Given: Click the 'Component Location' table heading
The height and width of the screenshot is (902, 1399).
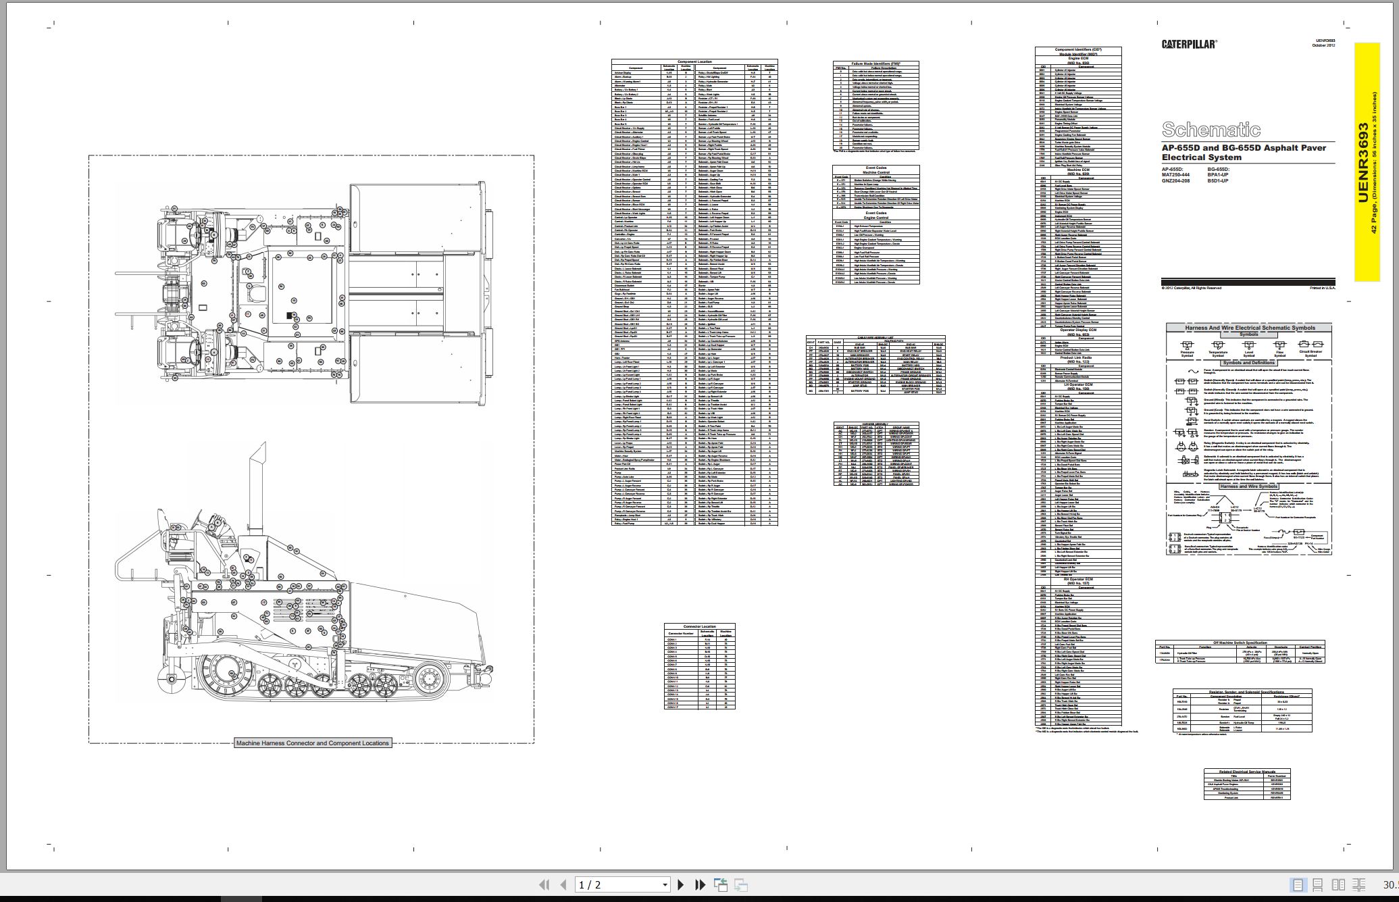Looking at the screenshot, I should 694,61.
